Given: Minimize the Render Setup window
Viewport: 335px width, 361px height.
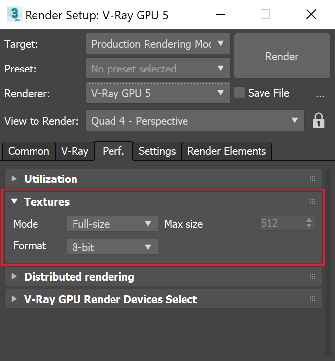Looking at the screenshot, I should [220, 14].
